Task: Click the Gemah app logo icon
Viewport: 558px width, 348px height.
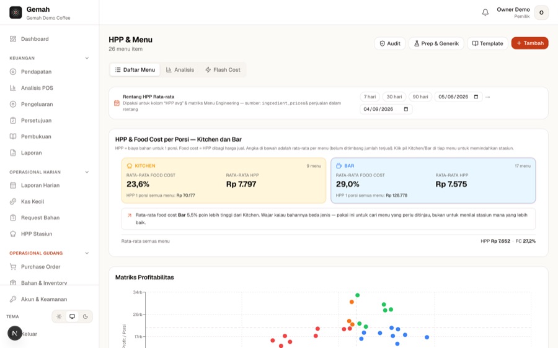Action: point(15,12)
